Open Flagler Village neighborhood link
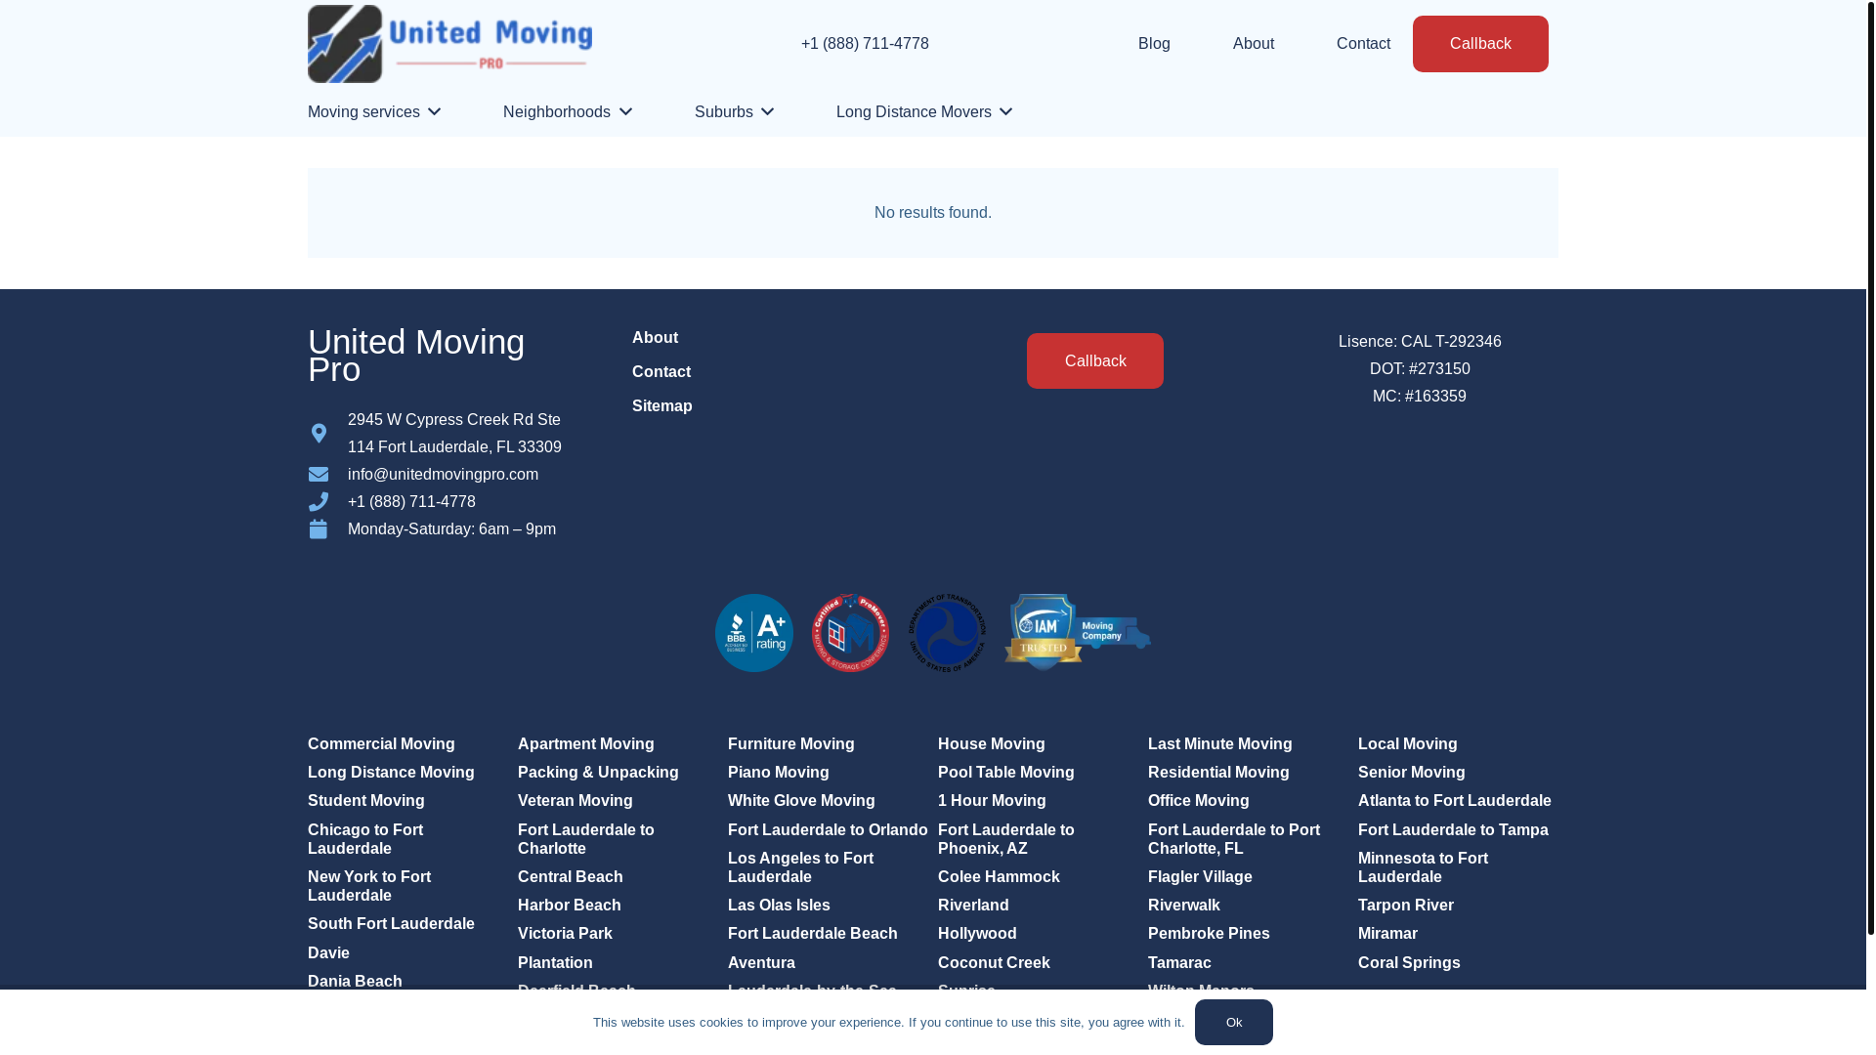Viewport: 1876px width, 1055px height. pos(1200,877)
